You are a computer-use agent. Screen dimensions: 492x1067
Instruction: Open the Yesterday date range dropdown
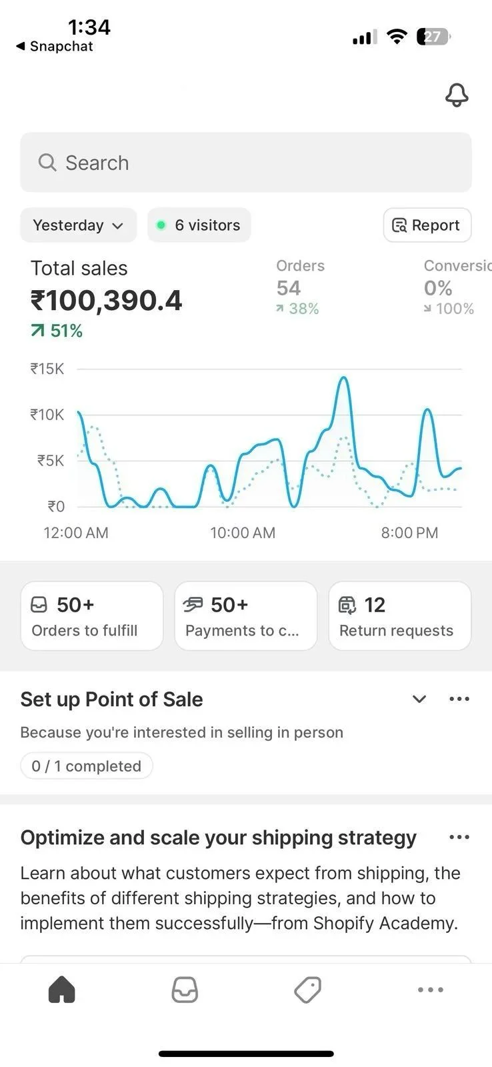[x=78, y=225]
